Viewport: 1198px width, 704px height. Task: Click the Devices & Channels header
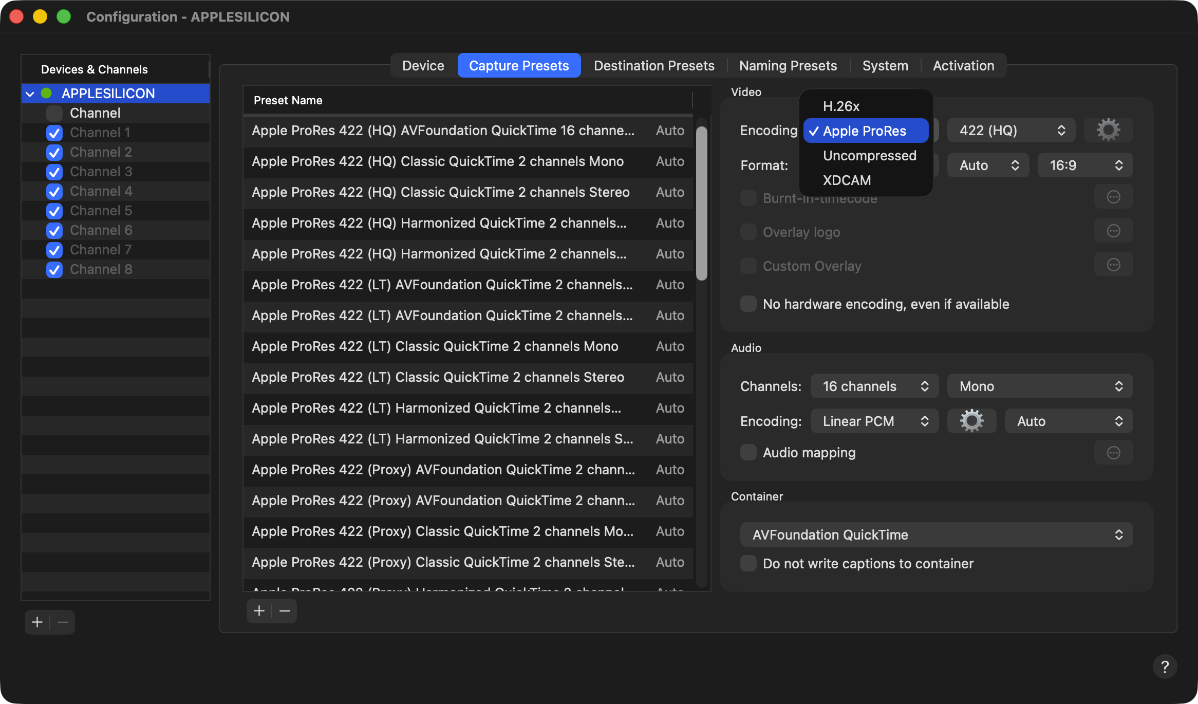(115, 69)
